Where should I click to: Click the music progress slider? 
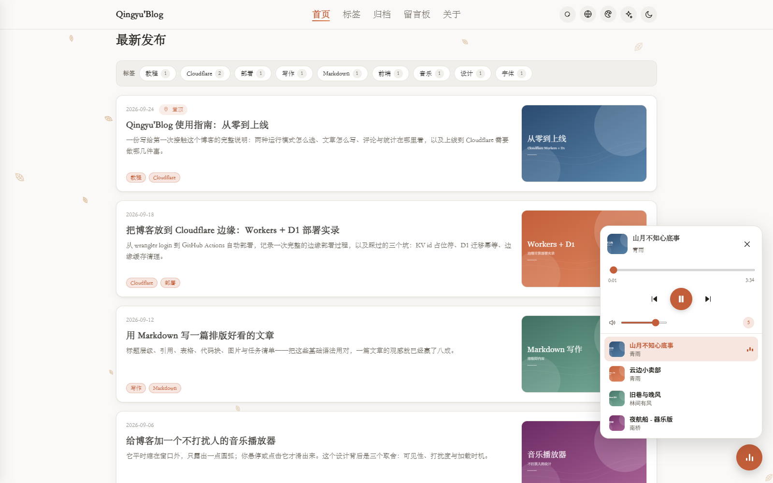tap(681, 270)
